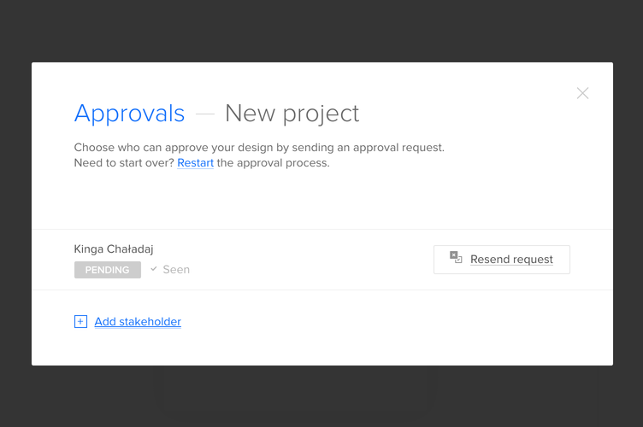Click the resend icon next to Resend request

456,258
